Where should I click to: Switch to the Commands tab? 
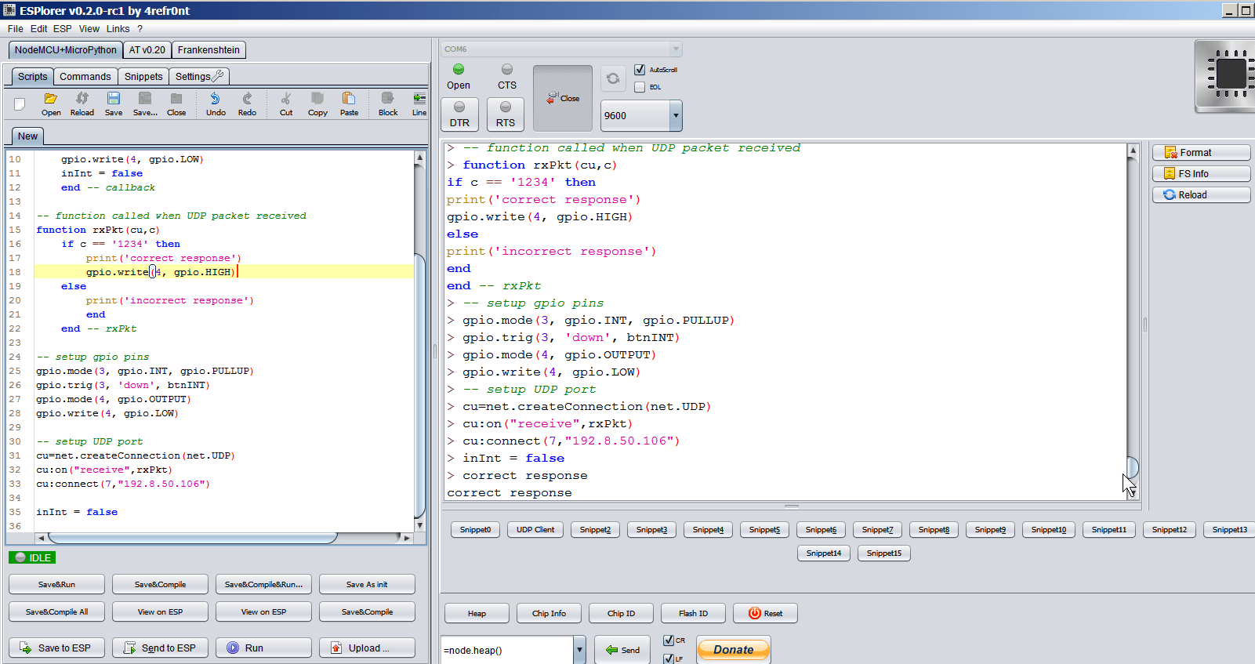(x=85, y=76)
